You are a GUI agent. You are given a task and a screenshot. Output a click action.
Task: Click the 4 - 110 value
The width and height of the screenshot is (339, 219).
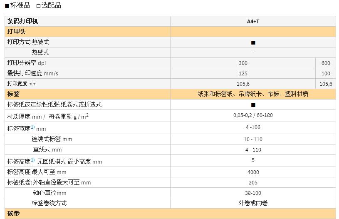coord(253,150)
